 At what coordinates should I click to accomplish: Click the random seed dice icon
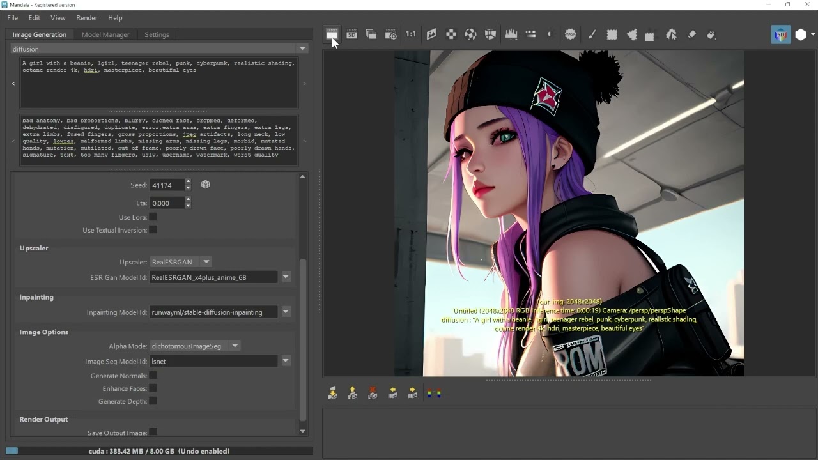(205, 185)
